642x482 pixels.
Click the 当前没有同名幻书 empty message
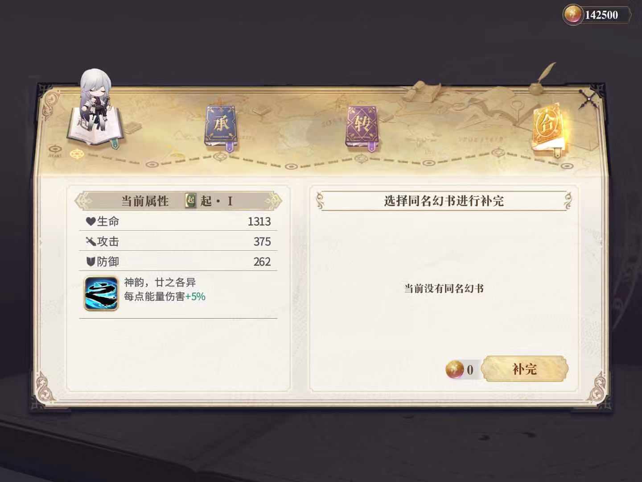[x=444, y=288]
